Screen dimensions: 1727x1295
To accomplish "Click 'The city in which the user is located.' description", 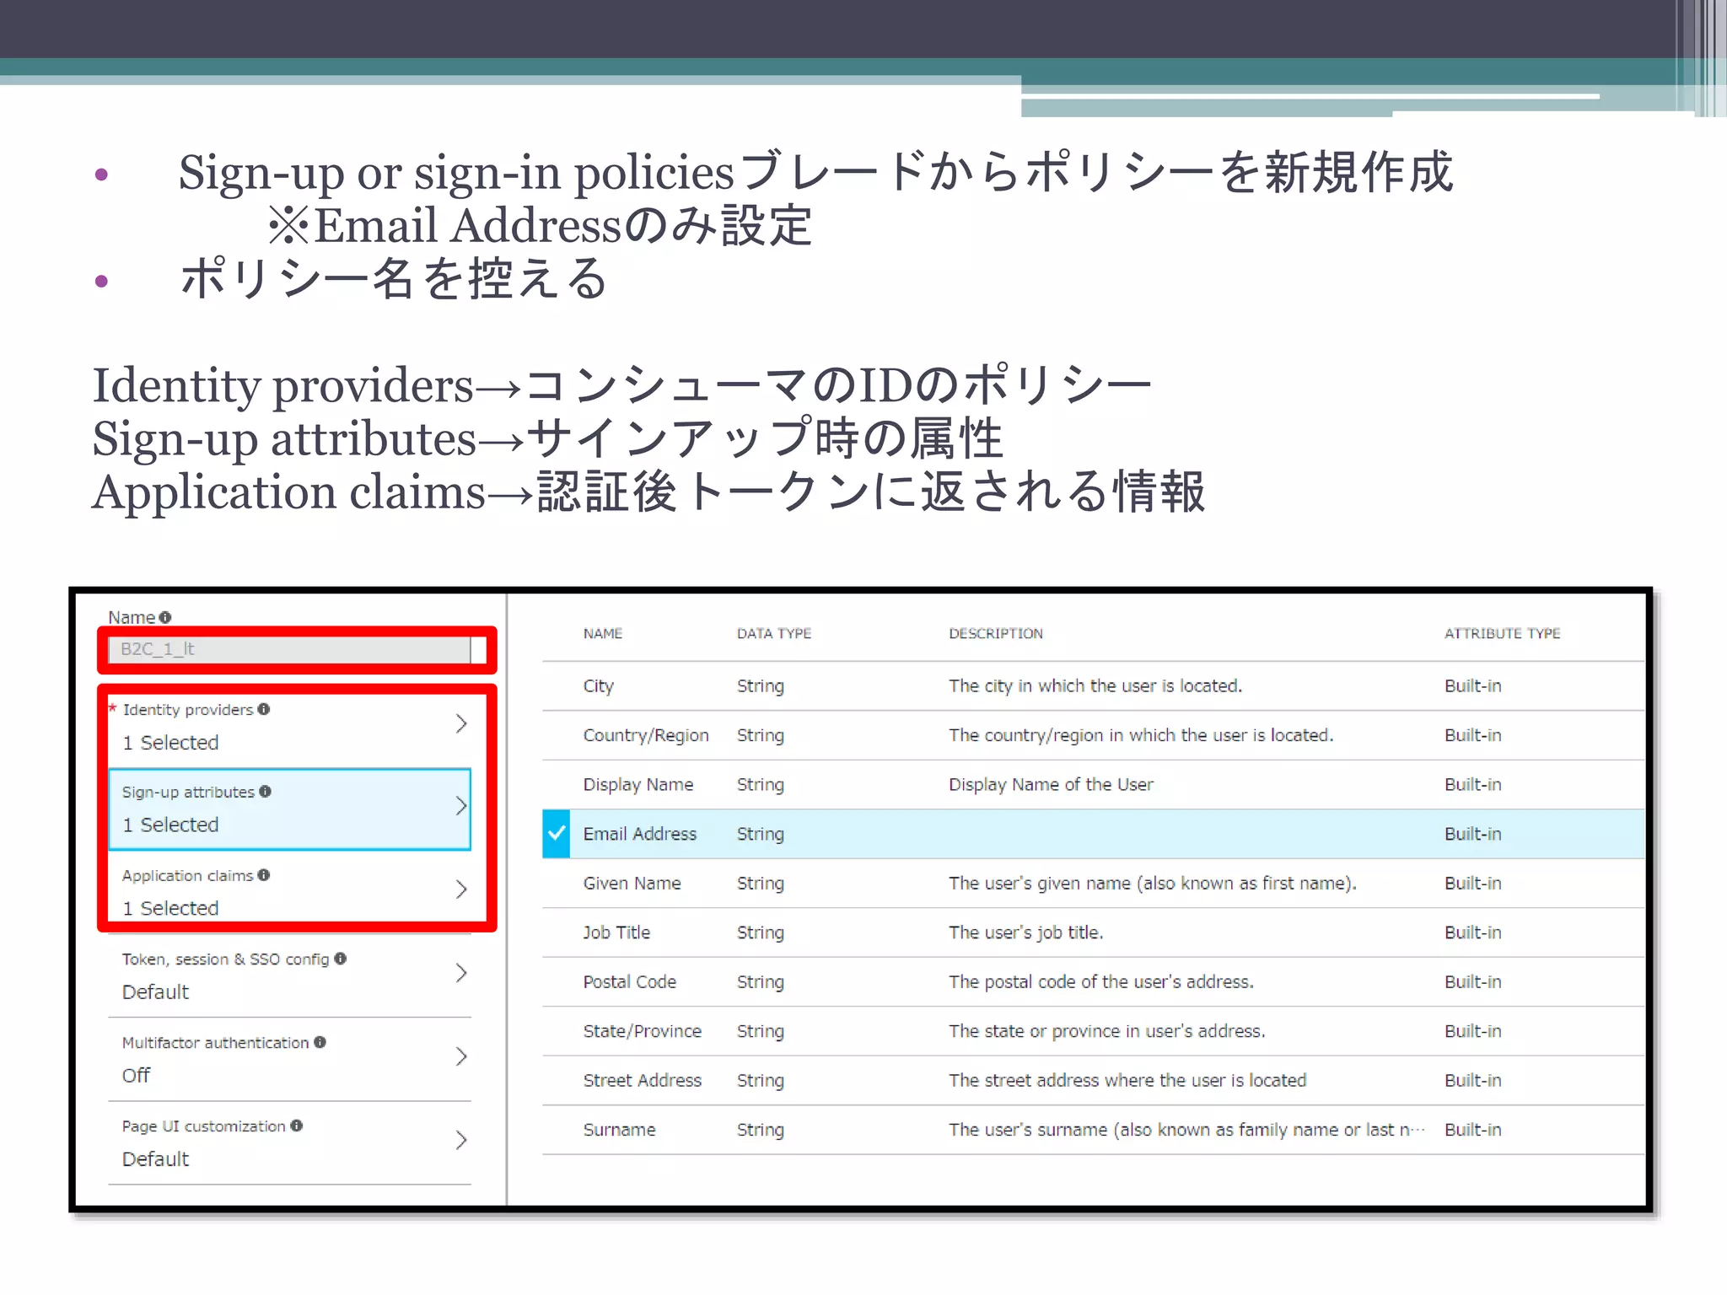I will point(1095,685).
